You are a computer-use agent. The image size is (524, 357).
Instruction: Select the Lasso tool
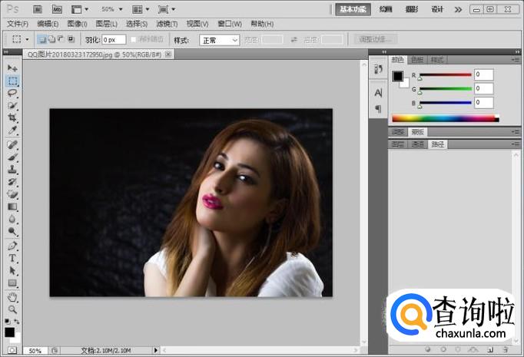pos(12,92)
